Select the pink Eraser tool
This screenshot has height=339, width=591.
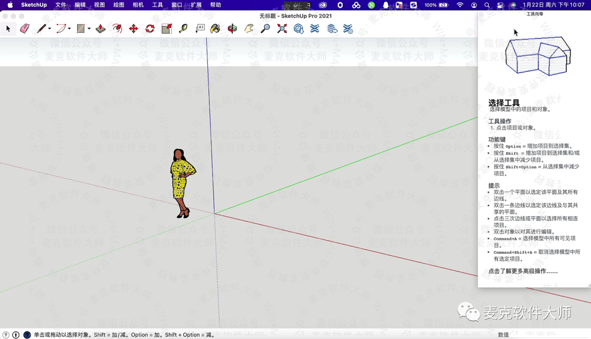tap(25, 28)
